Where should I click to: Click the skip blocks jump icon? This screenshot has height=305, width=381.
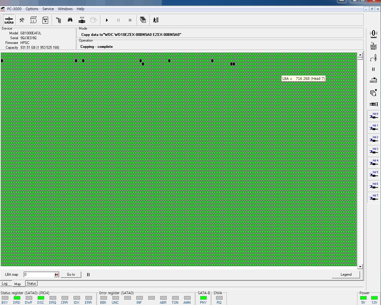374,80
